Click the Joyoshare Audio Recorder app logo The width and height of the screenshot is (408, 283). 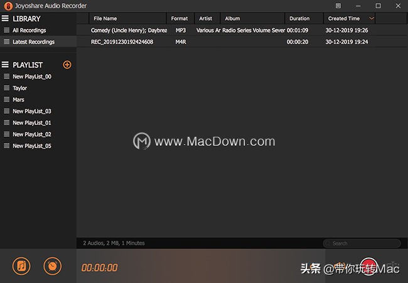[8, 6]
